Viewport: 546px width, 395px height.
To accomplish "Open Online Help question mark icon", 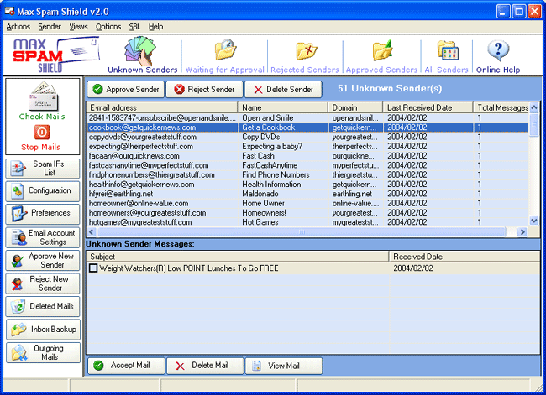I will pos(498,51).
